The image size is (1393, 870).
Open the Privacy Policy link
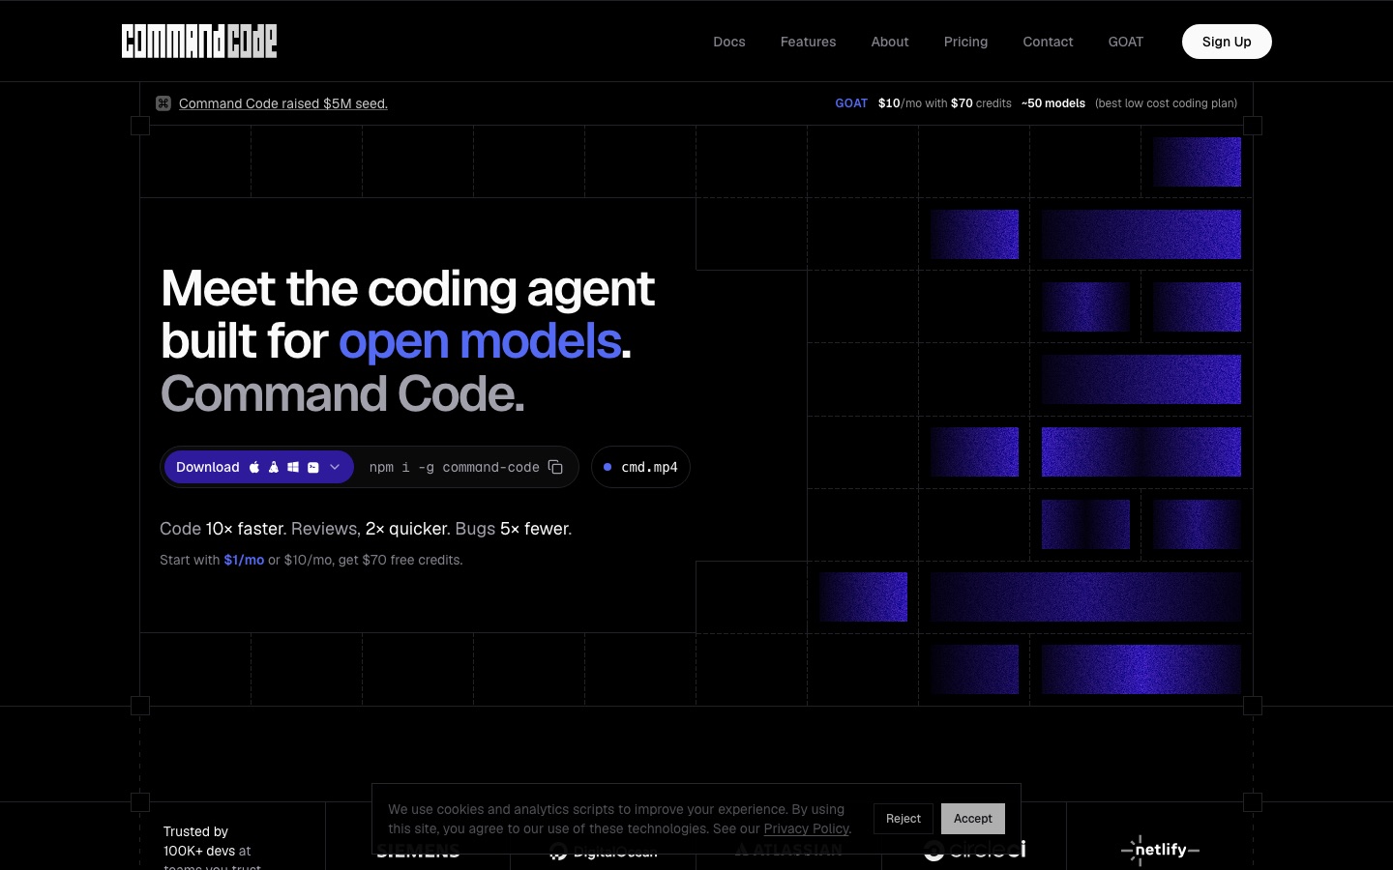point(806,828)
